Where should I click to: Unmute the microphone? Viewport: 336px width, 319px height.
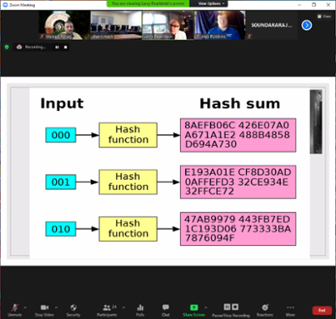click(x=14, y=310)
